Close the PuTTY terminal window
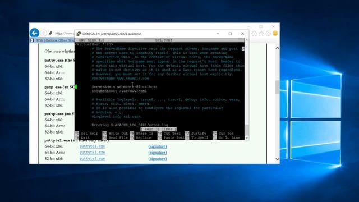Image resolution: width=359 pixels, height=202 pixels. [242, 34]
